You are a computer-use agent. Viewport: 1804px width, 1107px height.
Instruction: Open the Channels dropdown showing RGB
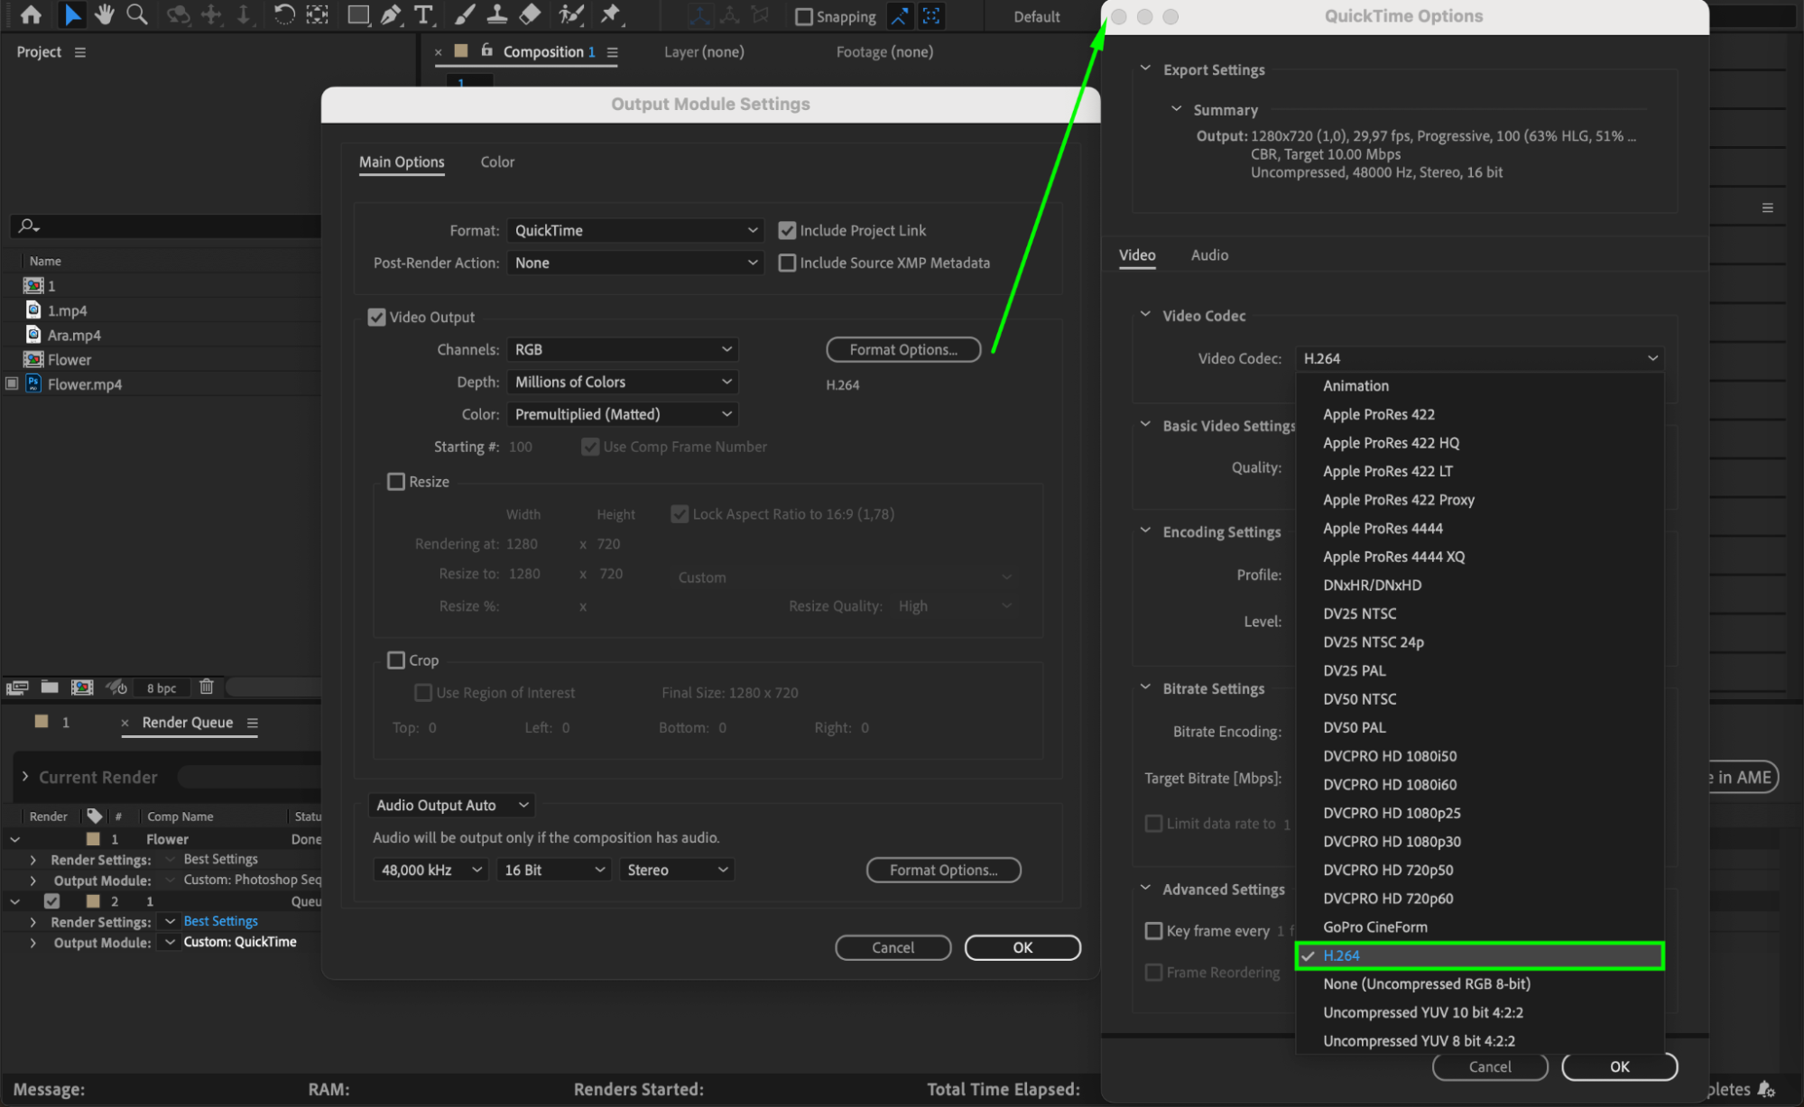[623, 349]
